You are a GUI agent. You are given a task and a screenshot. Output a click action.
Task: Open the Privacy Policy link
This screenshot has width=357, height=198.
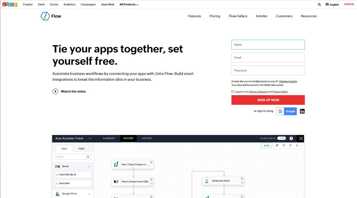[280, 92]
